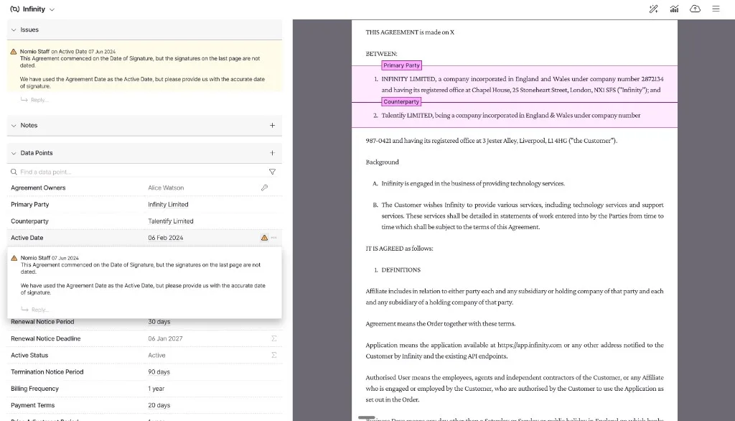
Task: Add a new note with plus icon
Action: (x=272, y=125)
